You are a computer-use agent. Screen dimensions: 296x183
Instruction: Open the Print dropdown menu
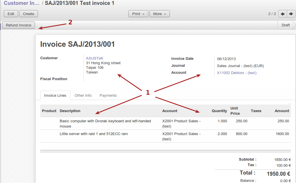(x=138, y=14)
